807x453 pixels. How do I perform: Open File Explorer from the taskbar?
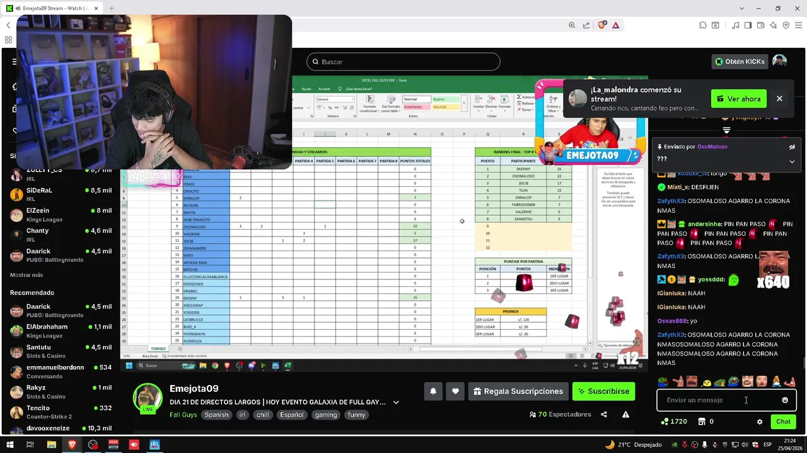click(51, 445)
